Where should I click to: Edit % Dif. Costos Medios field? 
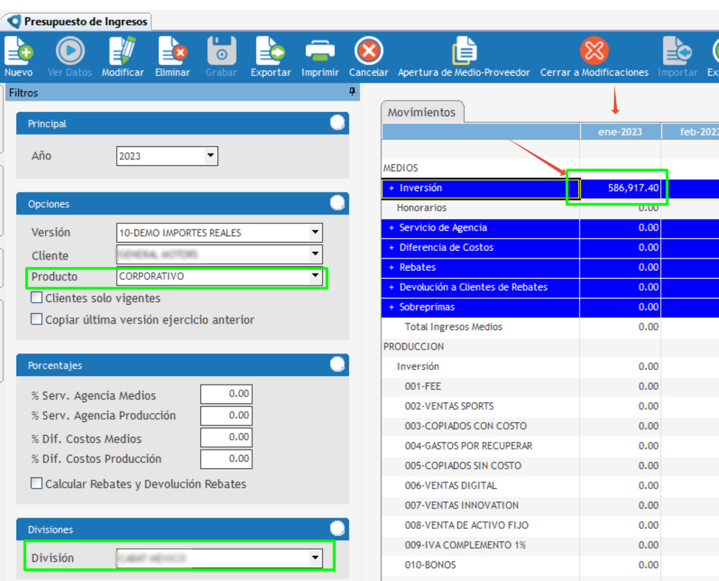click(226, 437)
